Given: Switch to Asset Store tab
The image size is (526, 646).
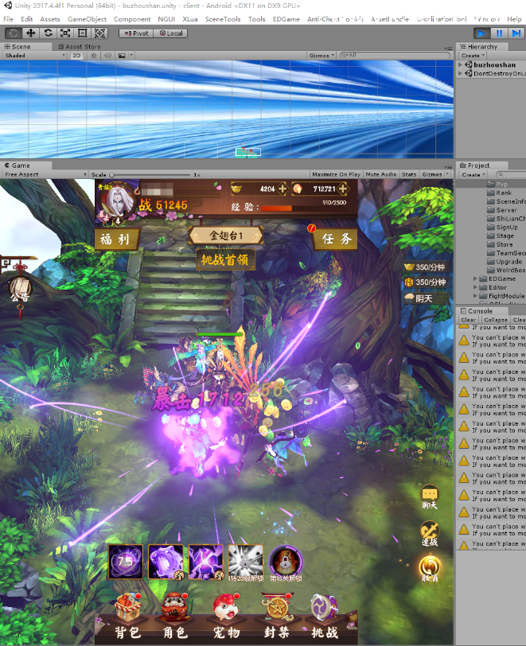Looking at the screenshot, I should pos(79,47).
